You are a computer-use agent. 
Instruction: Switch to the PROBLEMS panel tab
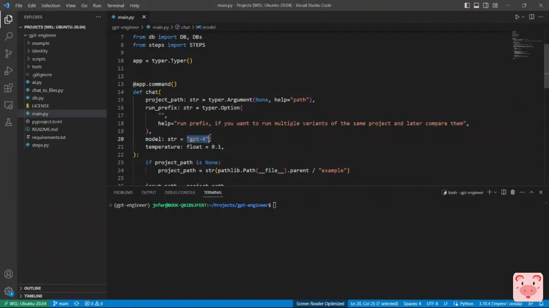(123, 192)
